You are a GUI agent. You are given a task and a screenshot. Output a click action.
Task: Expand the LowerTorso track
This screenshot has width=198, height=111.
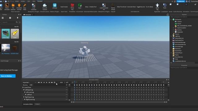(x=23, y=87)
